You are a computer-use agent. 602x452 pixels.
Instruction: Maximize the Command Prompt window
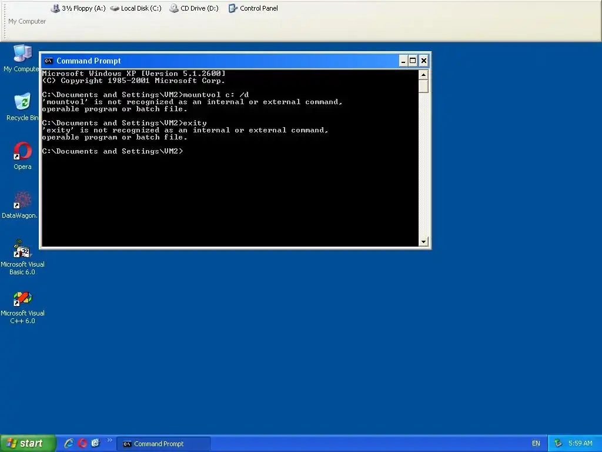[413, 61]
